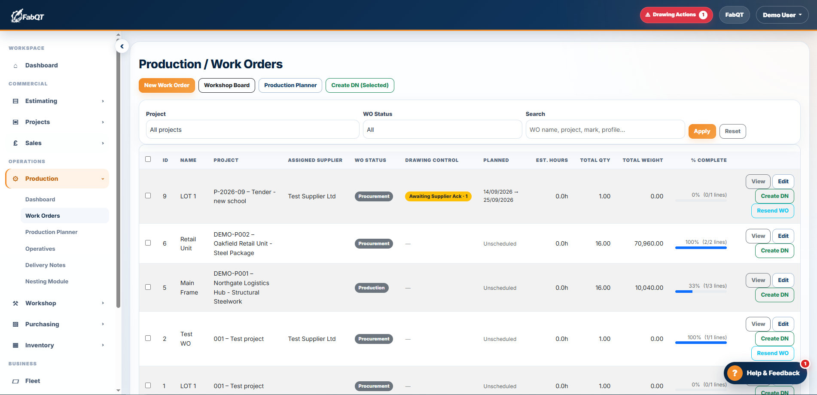The width and height of the screenshot is (817, 395).
Task: Click the work order search input field
Action: pos(605,130)
